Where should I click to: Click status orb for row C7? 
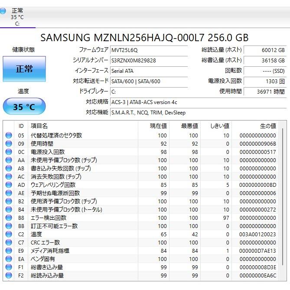[x=9, y=242]
